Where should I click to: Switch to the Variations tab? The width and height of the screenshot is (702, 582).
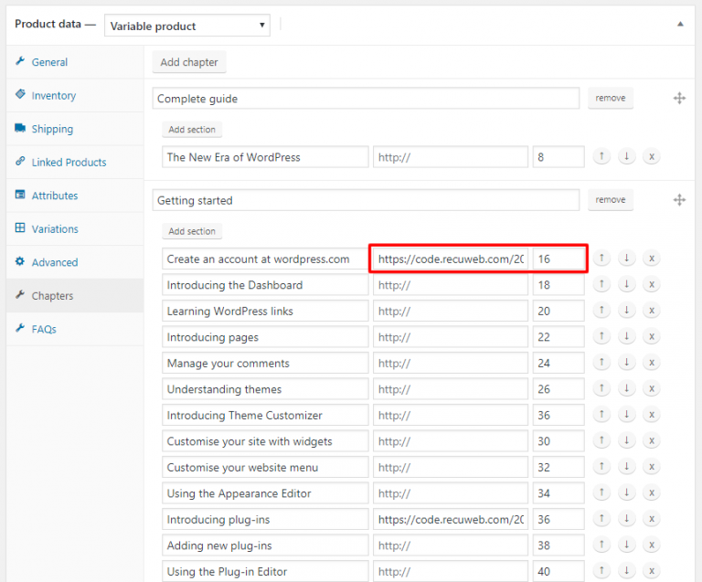click(x=55, y=229)
